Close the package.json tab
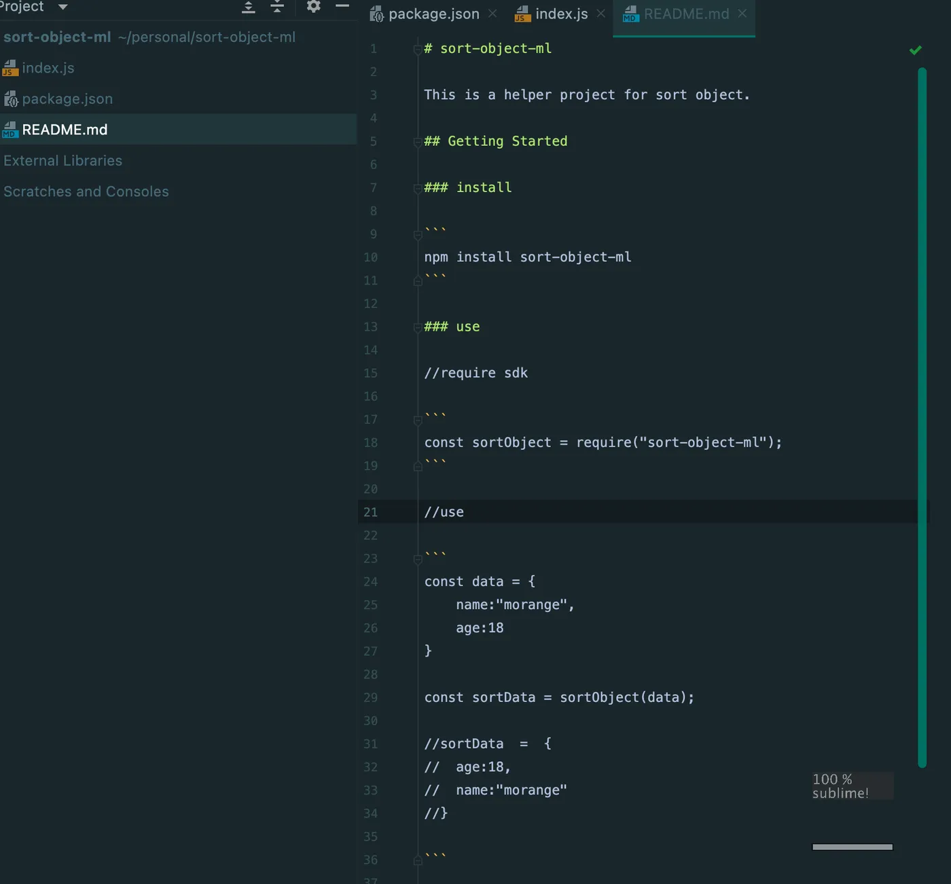This screenshot has height=884, width=951. tap(492, 14)
